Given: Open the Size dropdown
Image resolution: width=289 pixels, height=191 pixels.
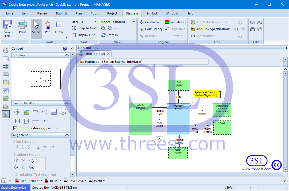Looking at the screenshot, I should [x=95, y=22].
